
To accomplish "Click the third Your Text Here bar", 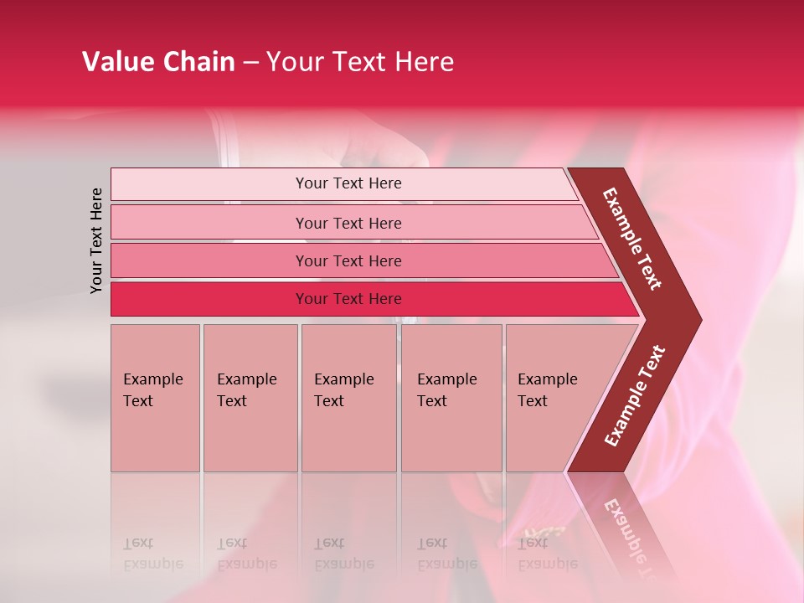I will tap(364, 260).
